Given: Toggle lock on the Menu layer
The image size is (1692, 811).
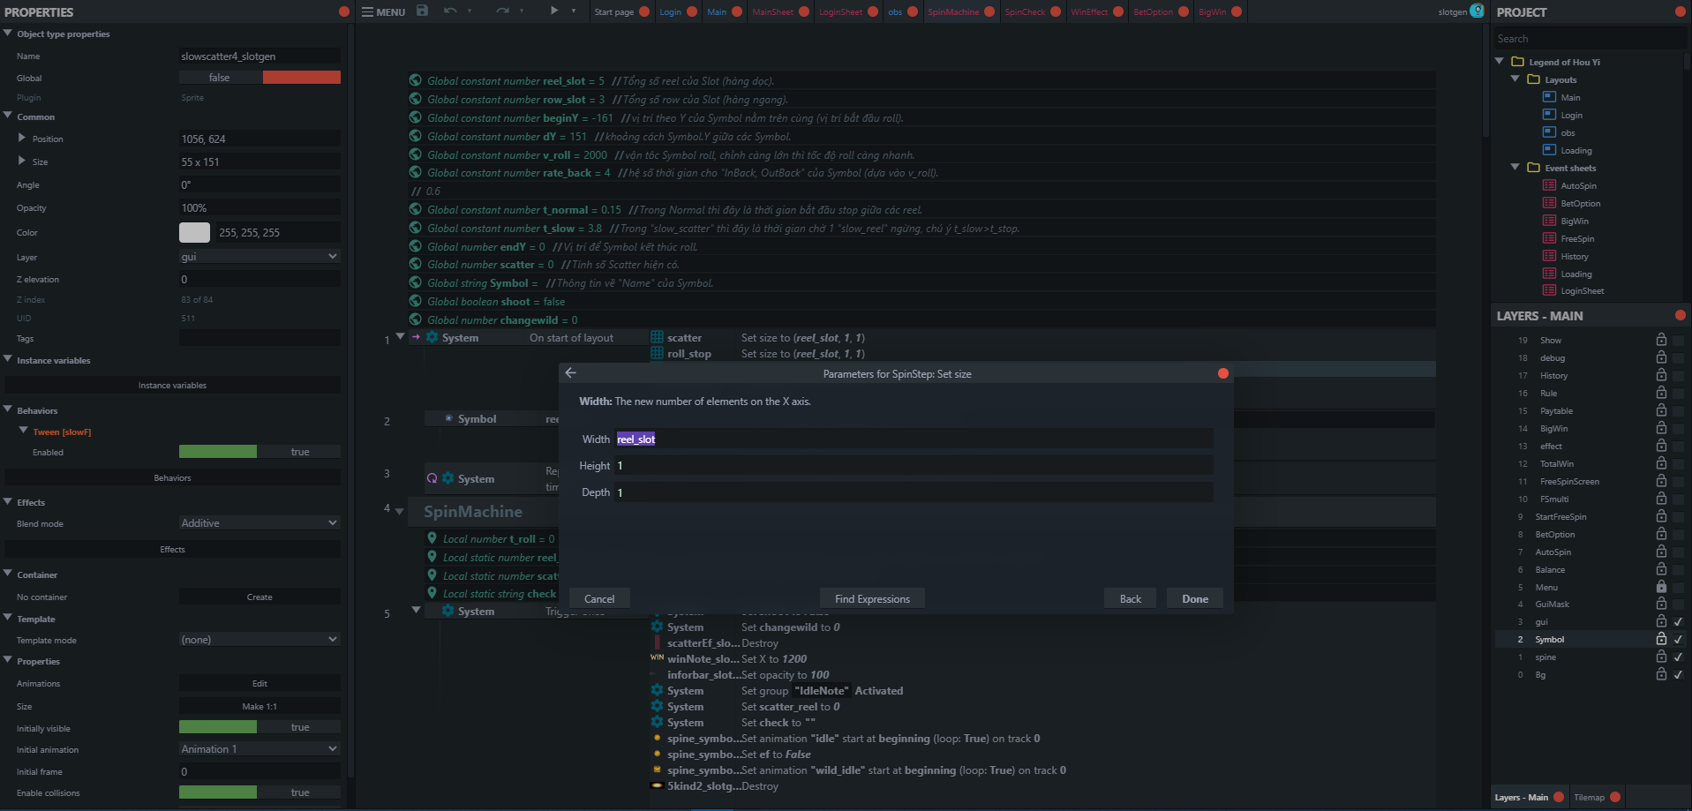Looking at the screenshot, I should 1661,587.
